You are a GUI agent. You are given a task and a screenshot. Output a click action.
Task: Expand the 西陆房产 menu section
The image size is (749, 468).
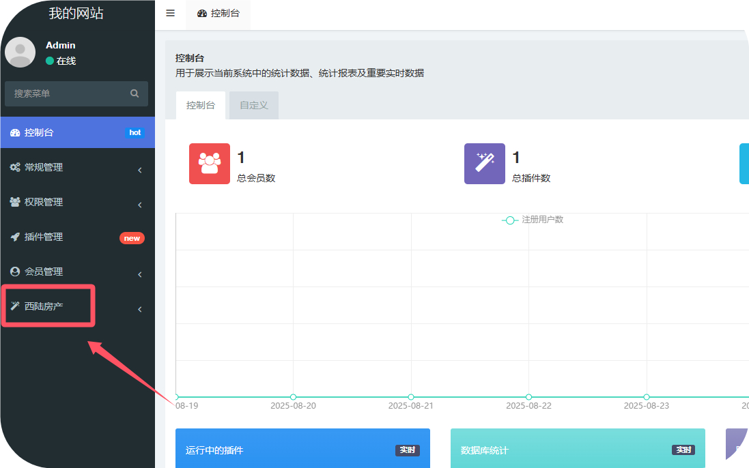point(139,308)
